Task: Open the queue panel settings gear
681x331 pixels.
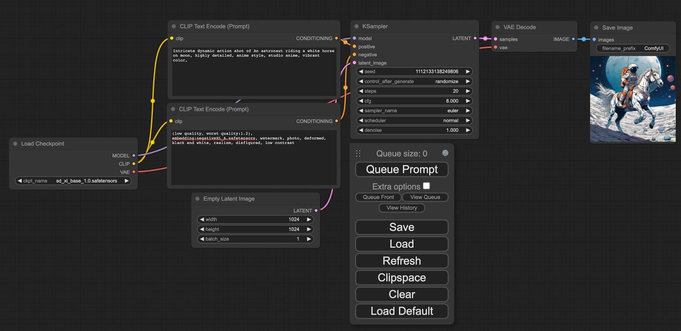Action: (445, 153)
